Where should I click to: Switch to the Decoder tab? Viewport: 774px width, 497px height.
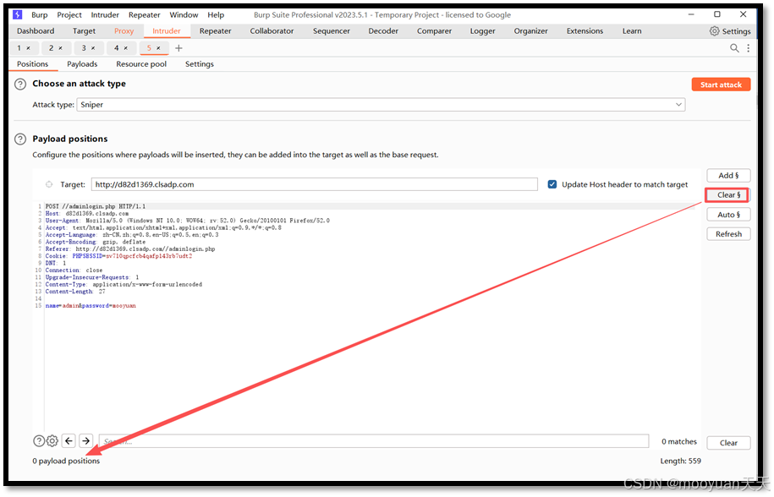[x=383, y=31]
